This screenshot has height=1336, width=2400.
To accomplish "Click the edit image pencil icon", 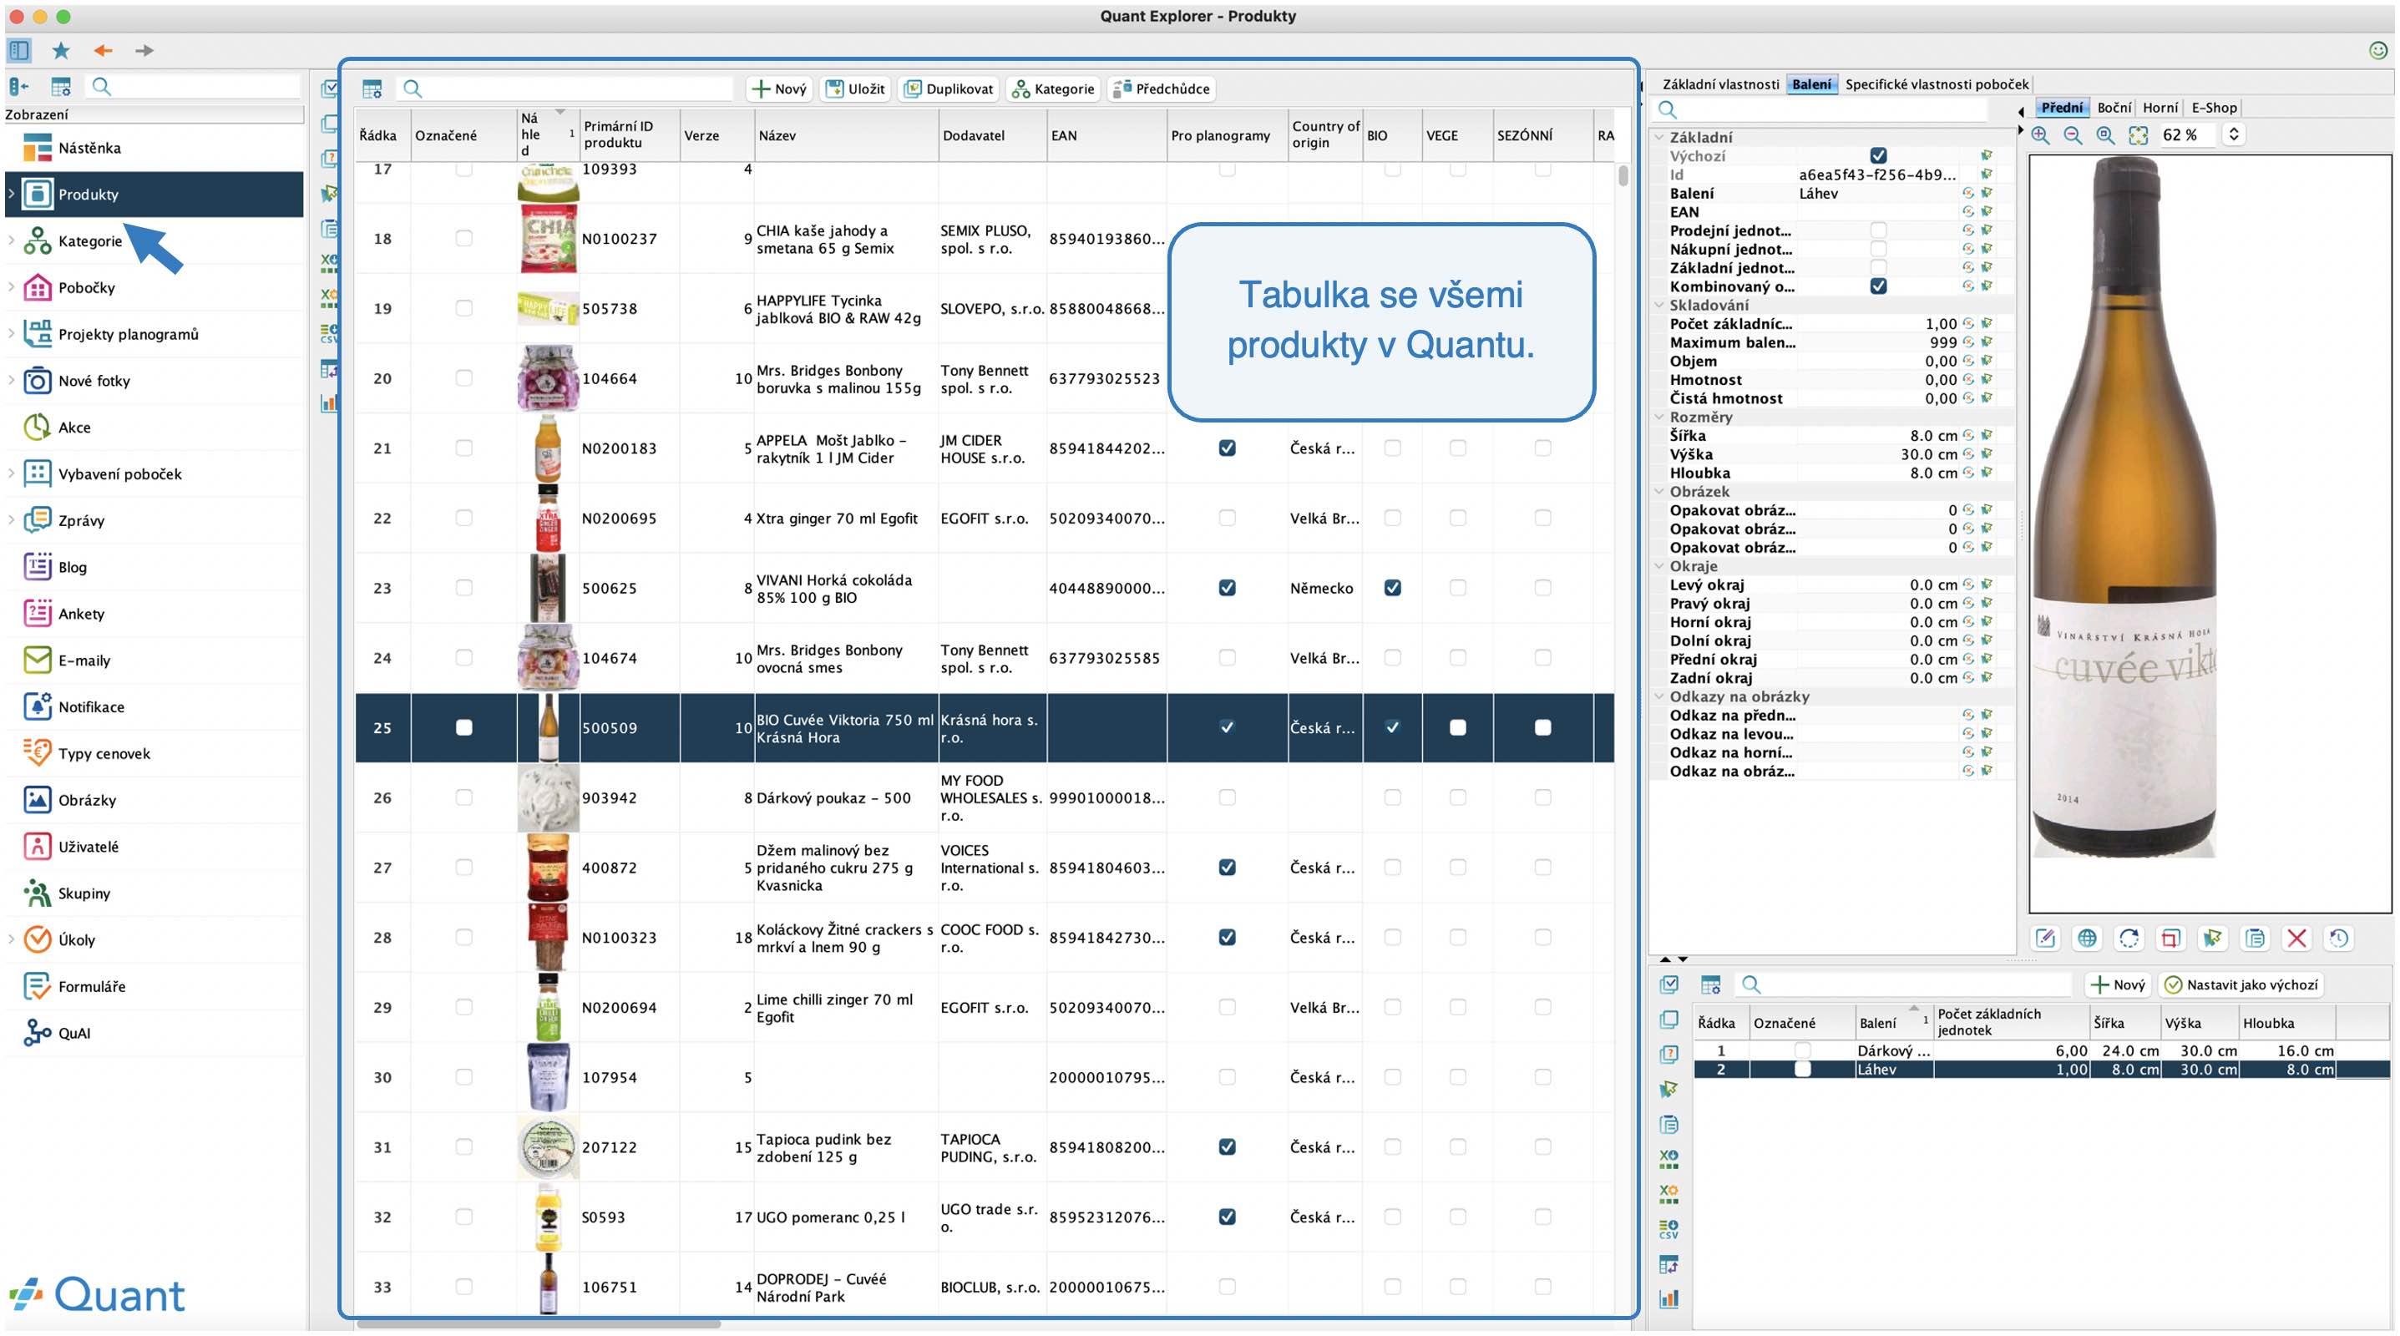I will (2046, 939).
